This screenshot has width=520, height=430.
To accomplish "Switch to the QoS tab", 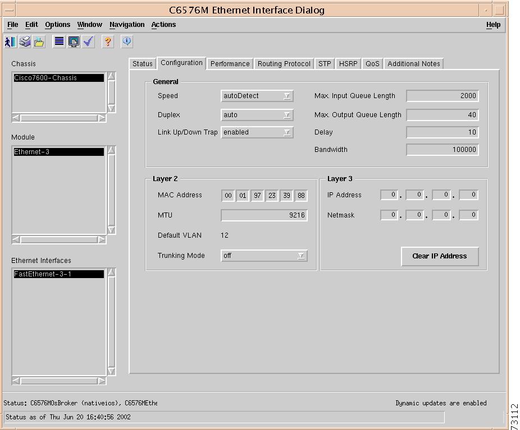I will tap(372, 63).
